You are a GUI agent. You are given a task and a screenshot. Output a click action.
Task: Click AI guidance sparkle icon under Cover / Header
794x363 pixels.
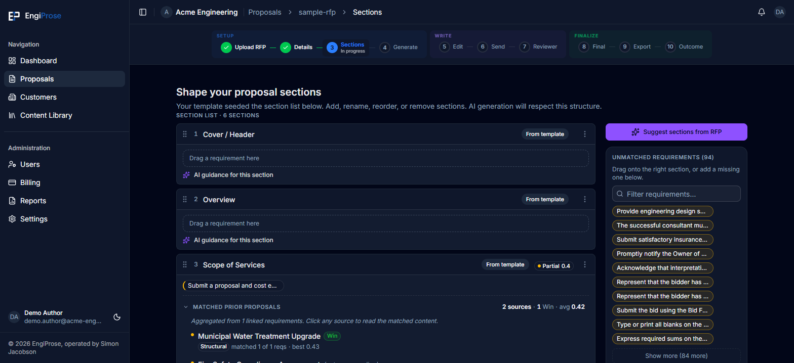[x=186, y=175]
